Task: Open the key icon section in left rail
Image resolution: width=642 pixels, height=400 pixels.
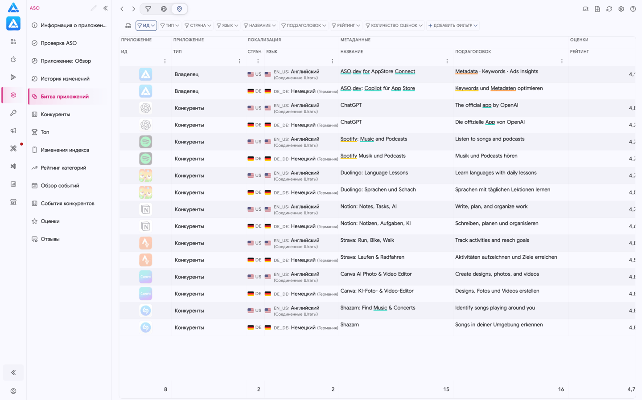Action: [13, 113]
